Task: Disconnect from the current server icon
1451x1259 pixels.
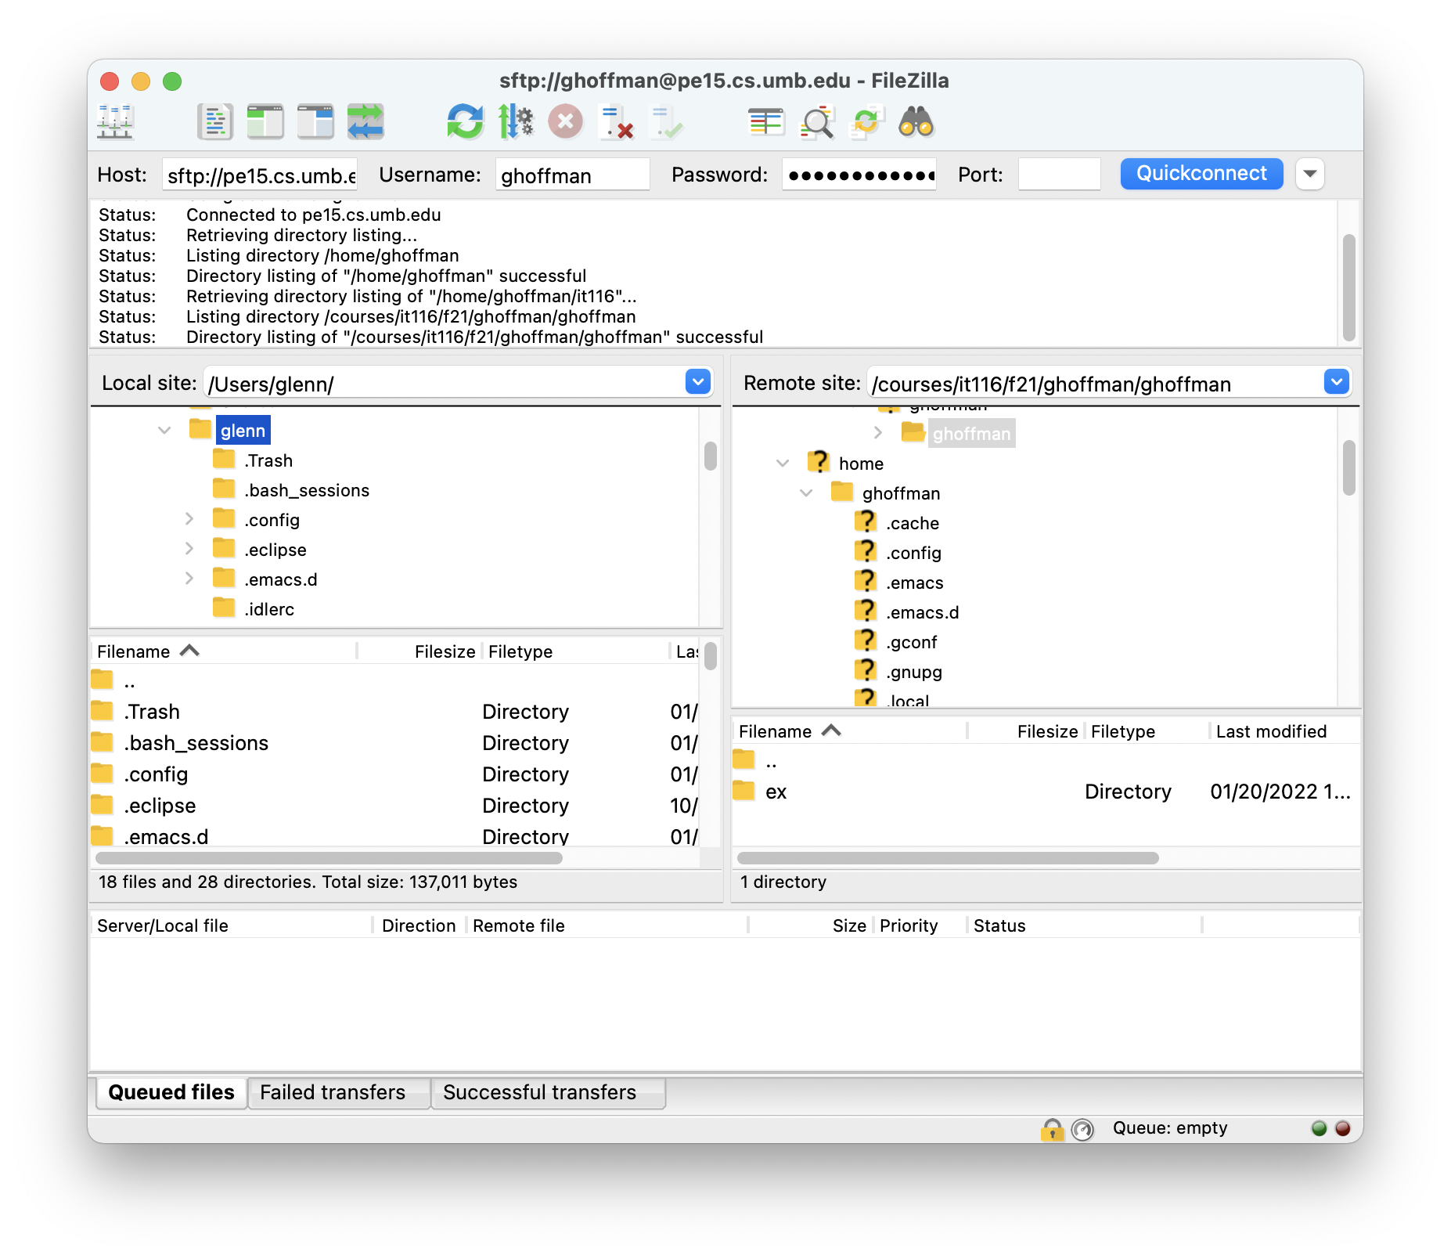Action: click(x=616, y=122)
